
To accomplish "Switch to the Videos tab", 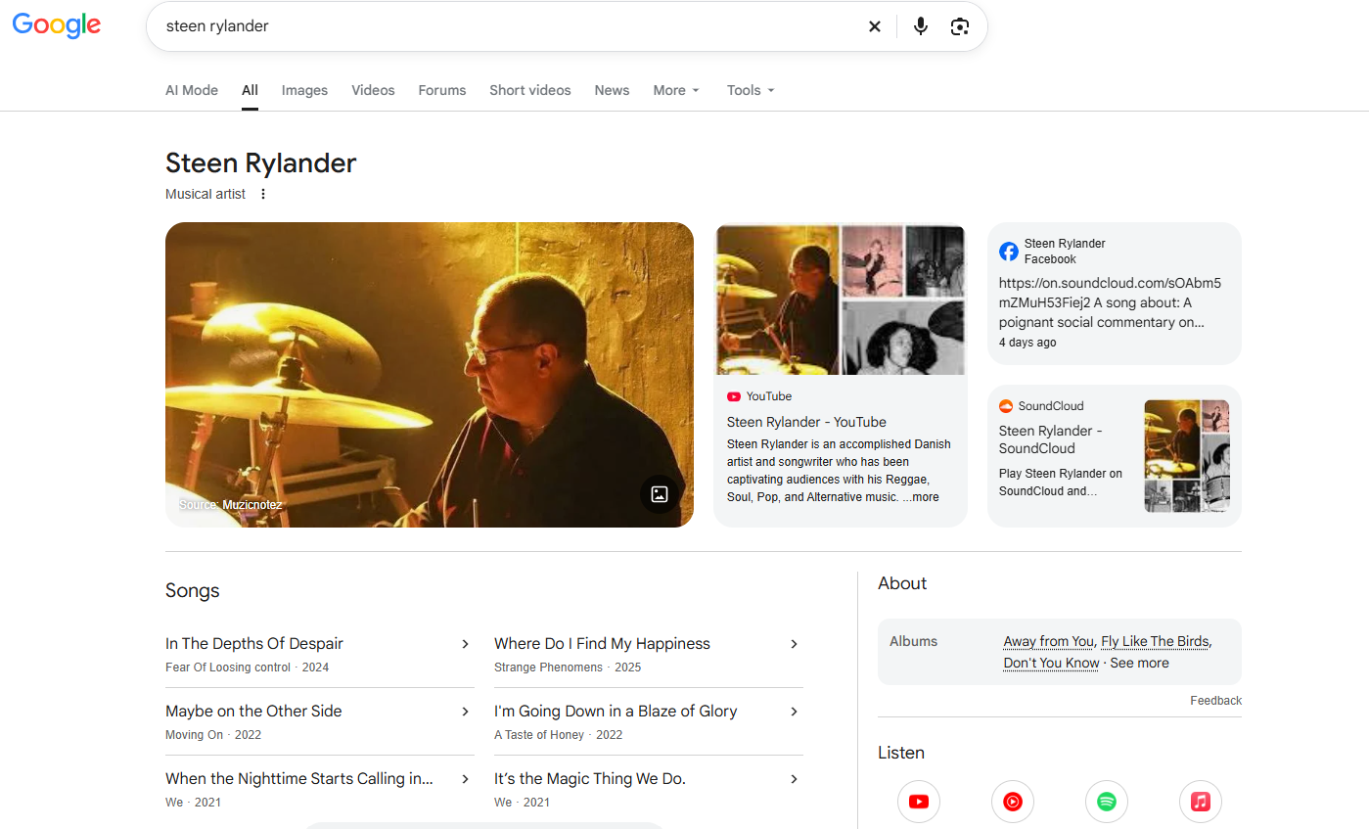I will 373,90.
